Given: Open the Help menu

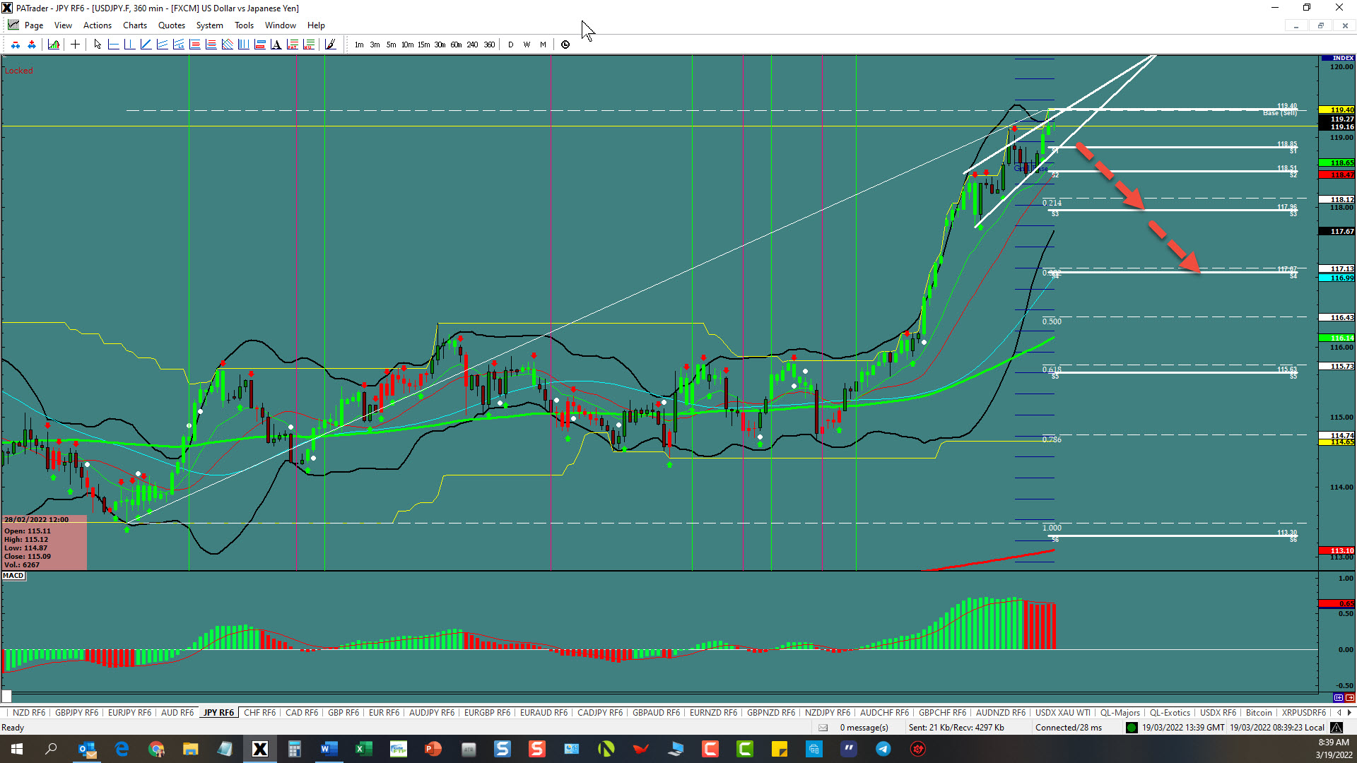Looking at the screenshot, I should [316, 25].
